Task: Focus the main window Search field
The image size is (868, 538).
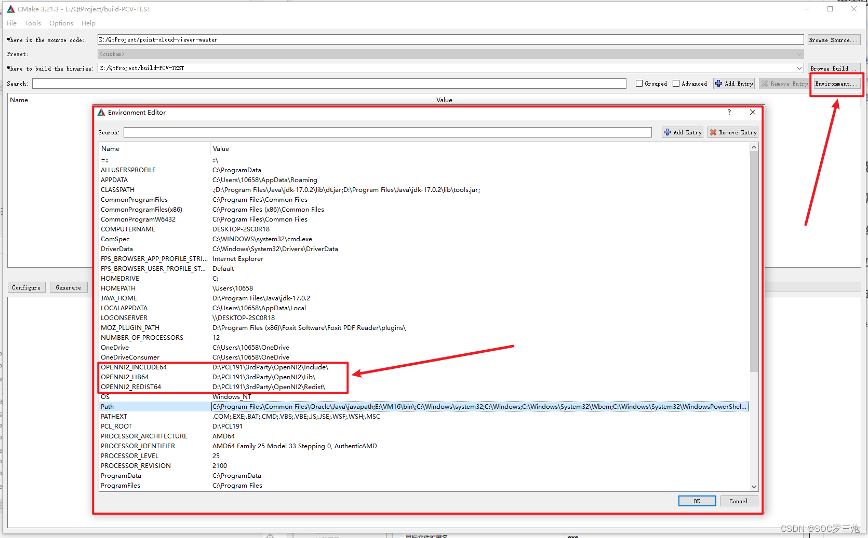Action: 329,84
